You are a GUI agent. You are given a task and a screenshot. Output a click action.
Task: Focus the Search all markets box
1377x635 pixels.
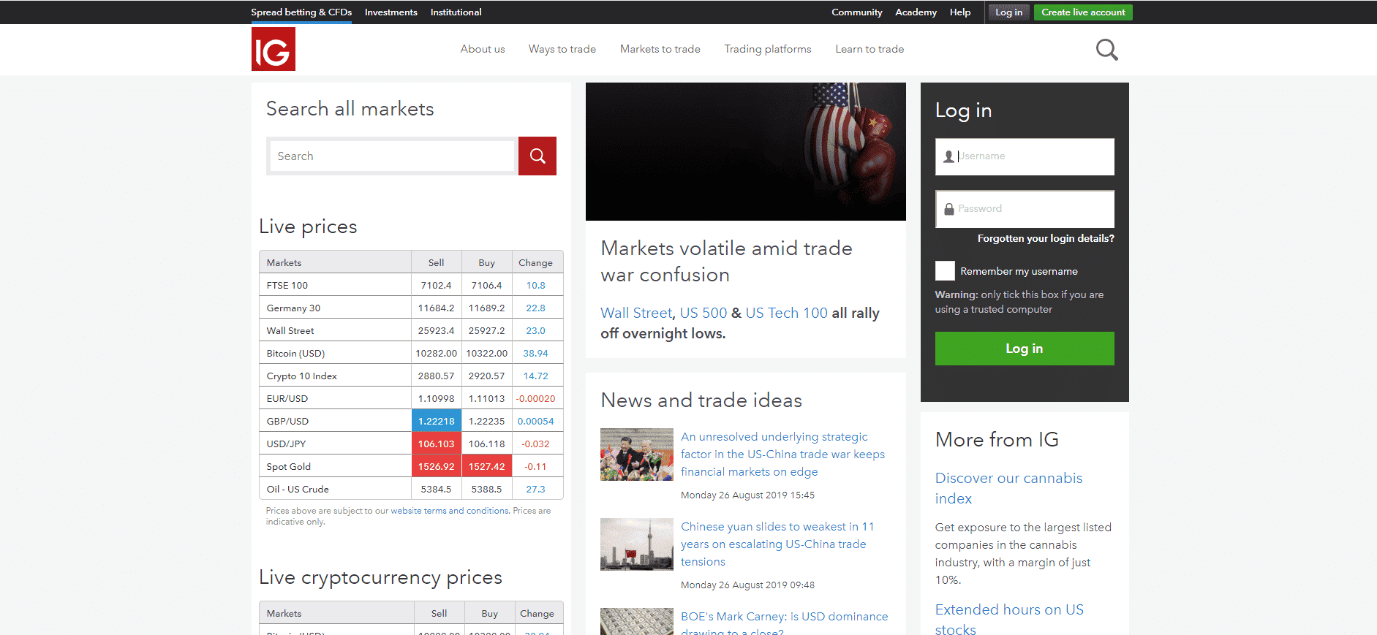393,156
